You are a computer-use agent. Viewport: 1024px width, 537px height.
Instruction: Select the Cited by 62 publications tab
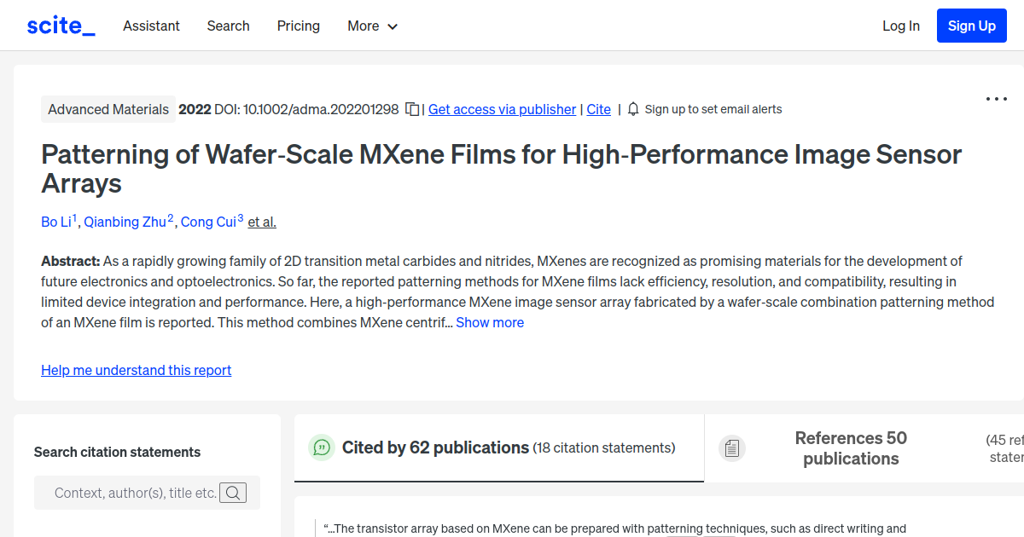433,447
